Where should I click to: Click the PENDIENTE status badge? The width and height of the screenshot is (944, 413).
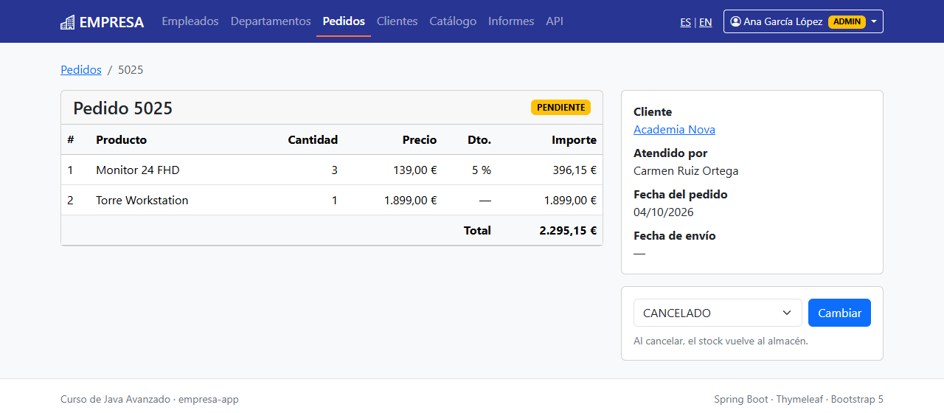click(x=560, y=108)
